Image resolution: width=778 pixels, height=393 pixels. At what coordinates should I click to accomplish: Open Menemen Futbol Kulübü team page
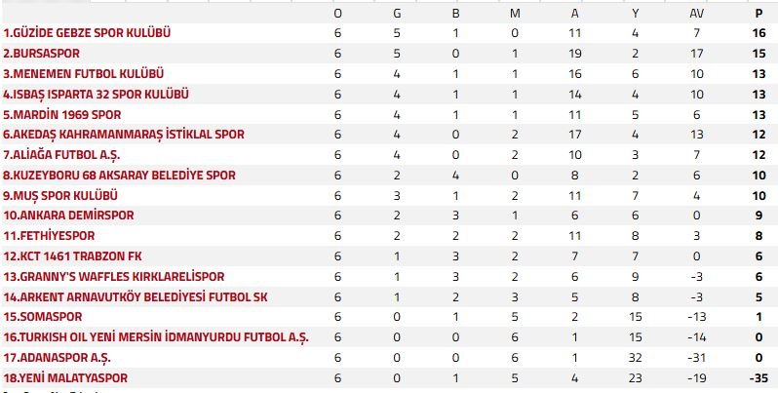pyautogui.click(x=83, y=74)
